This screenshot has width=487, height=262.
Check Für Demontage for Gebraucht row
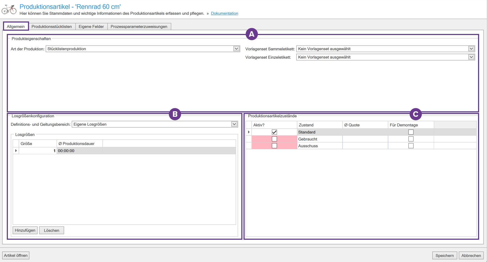(411, 139)
